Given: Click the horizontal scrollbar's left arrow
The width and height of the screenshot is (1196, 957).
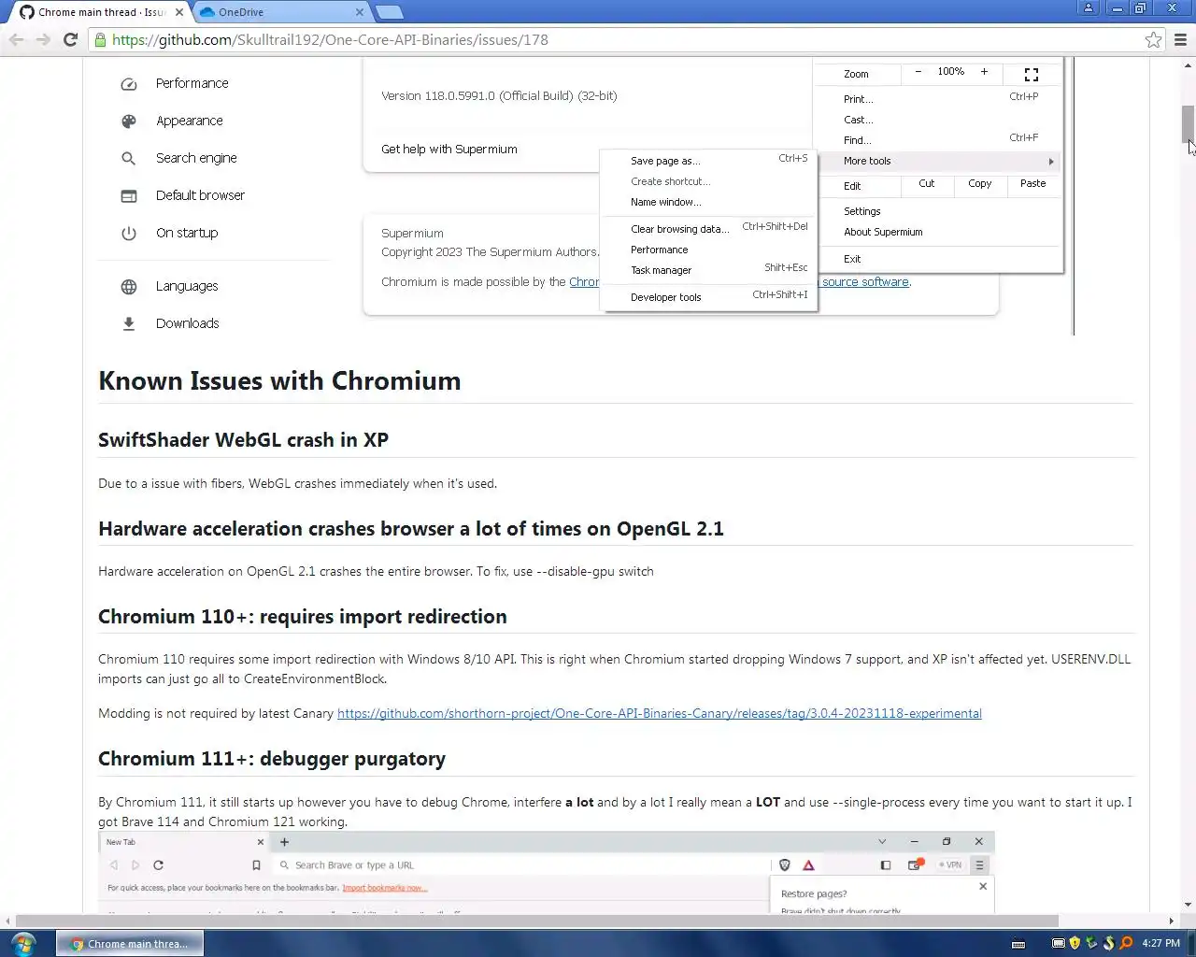Looking at the screenshot, I should (x=8, y=921).
